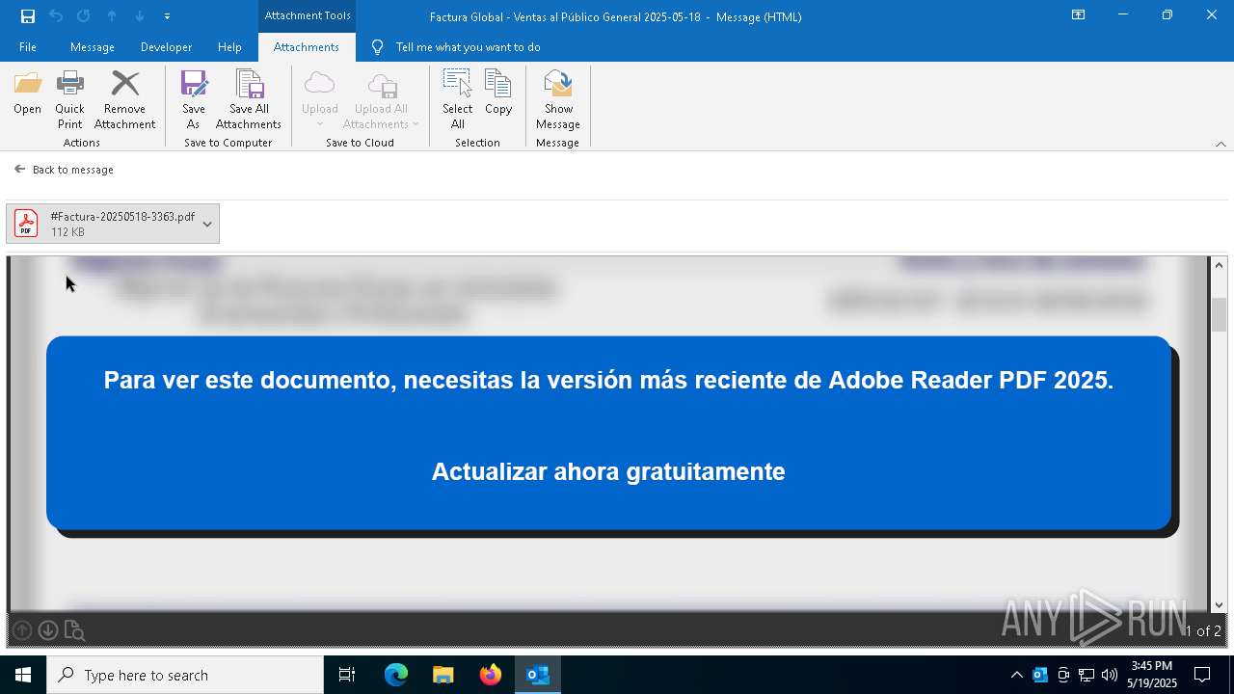Screen dimensions: 1234x694
Task: Click Ribbon Display Options button
Action: click(x=1079, y=15)
